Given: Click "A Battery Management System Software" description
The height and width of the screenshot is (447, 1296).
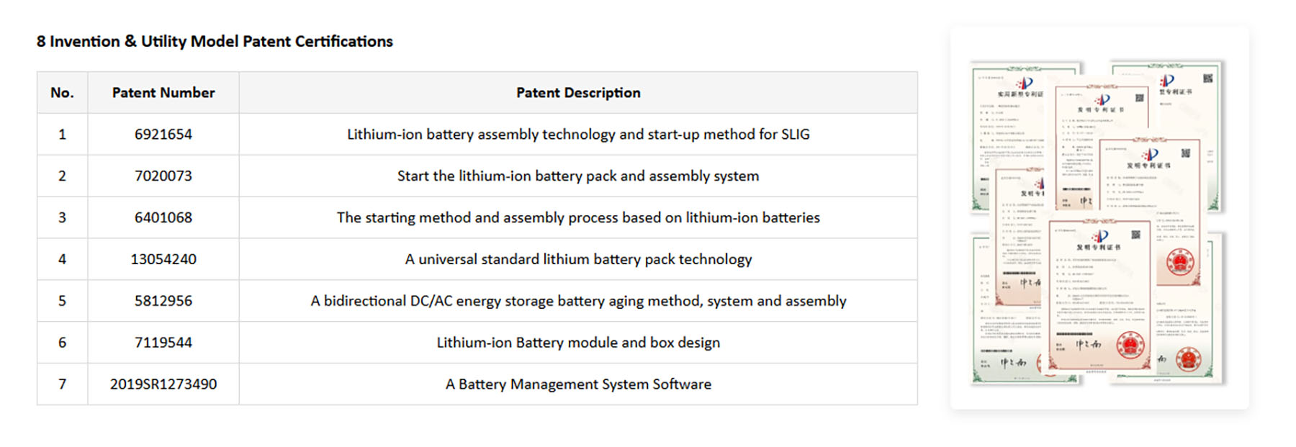Looking at the screenshot, I should tap(578, 384).
